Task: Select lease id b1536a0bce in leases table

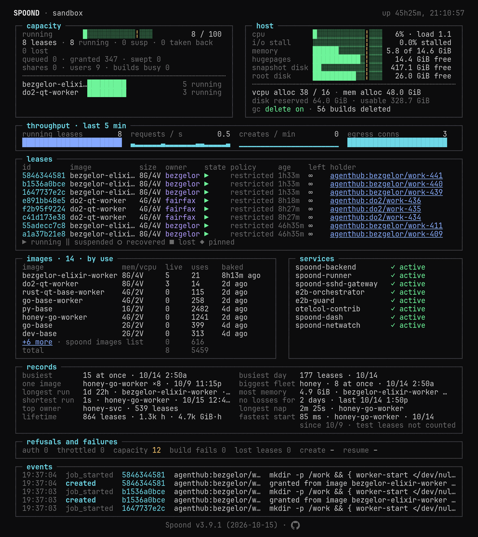Action: tap(44, 184)
